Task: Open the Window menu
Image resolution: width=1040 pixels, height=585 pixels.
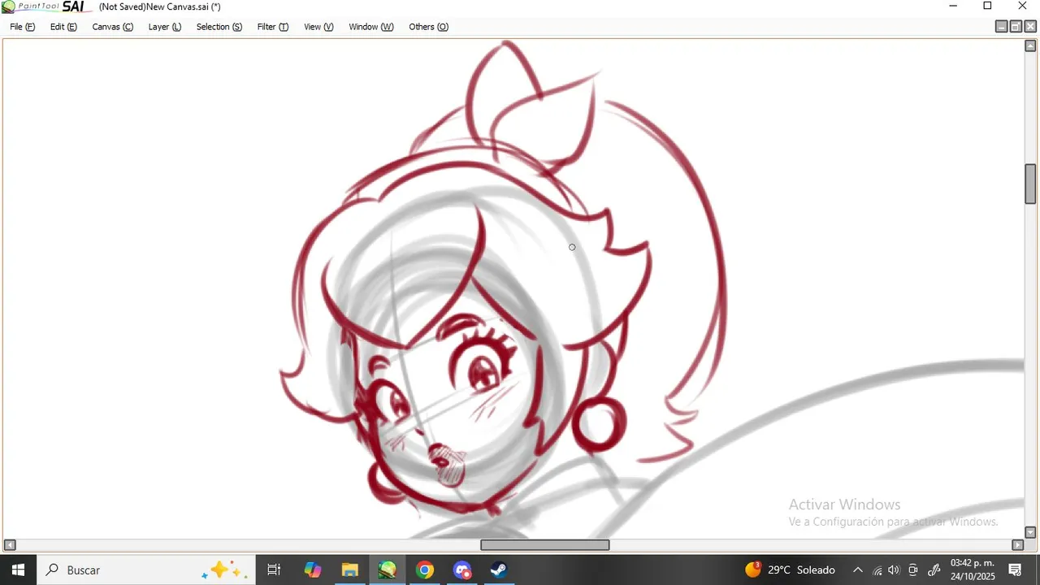Action: [x=371, y=27]
